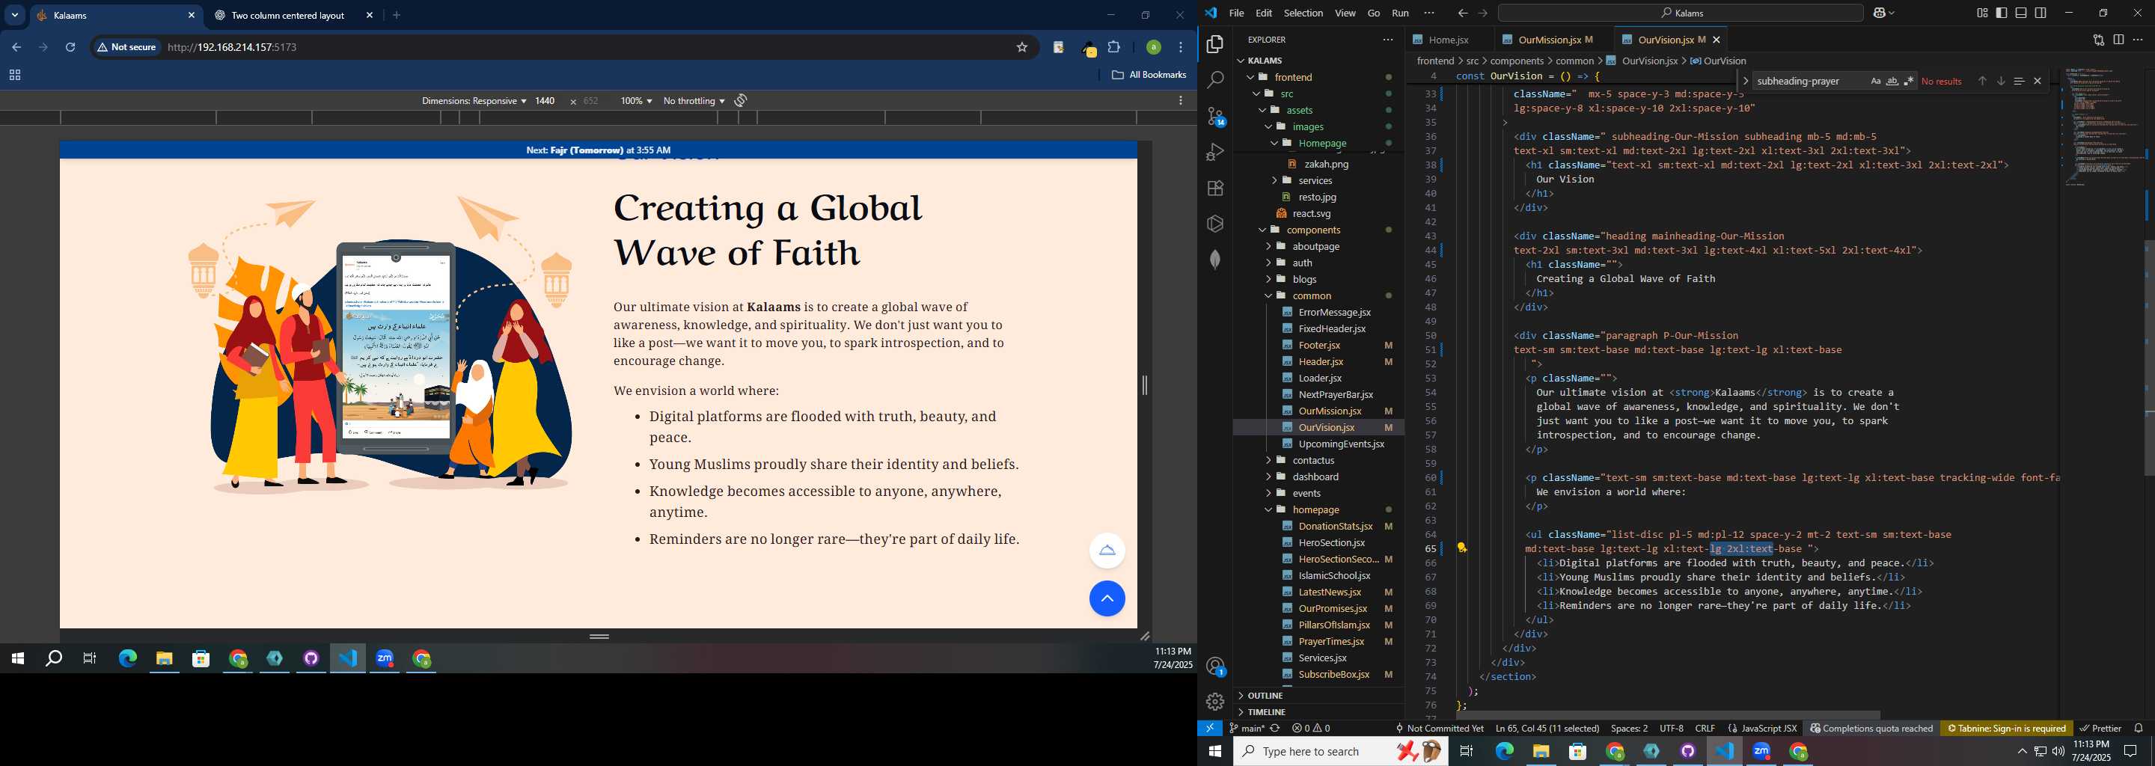Open GitHub Desktop from the right taskbar
The image size is (2155, 766).
(x=1687, y=751)
